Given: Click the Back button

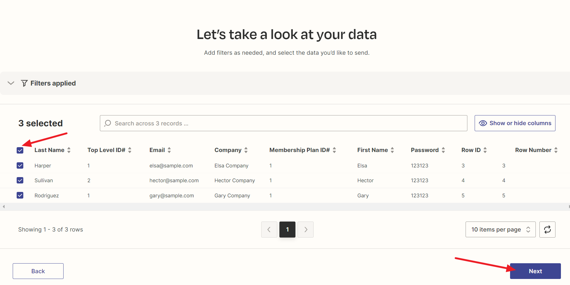Looking at the screenshot, I should 38,271.
